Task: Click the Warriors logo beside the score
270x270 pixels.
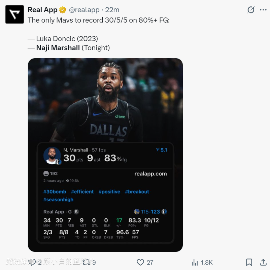Action: (137, 212)
